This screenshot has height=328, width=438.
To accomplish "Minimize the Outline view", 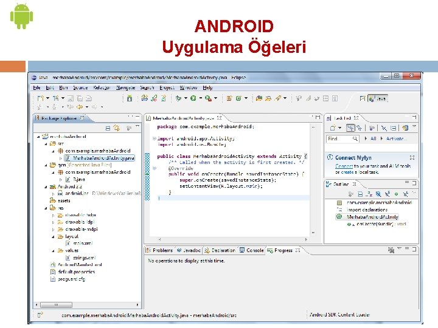I will [407, 183].
